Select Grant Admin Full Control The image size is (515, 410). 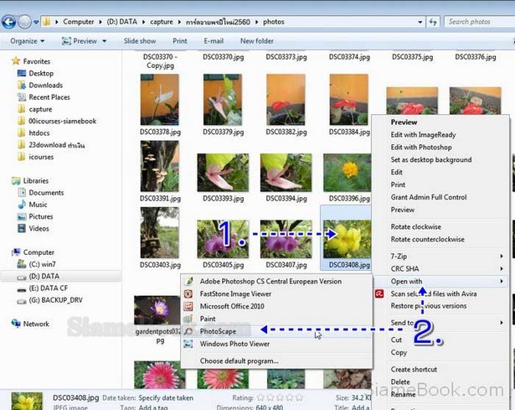[429, 197]
